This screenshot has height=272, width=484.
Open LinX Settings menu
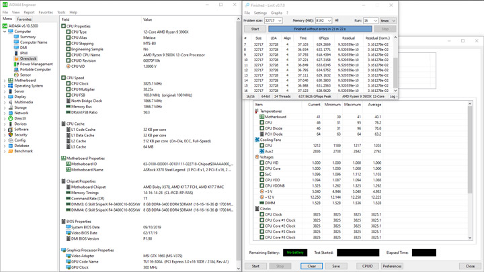(x=260, y=13)
